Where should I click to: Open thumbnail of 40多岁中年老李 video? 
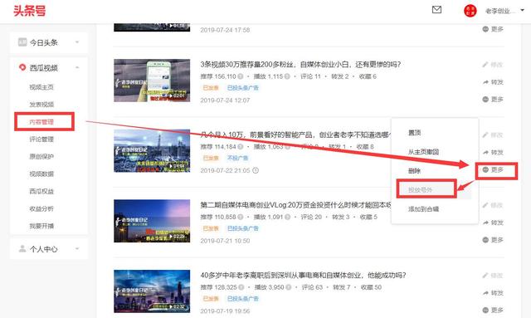point(152,291)
